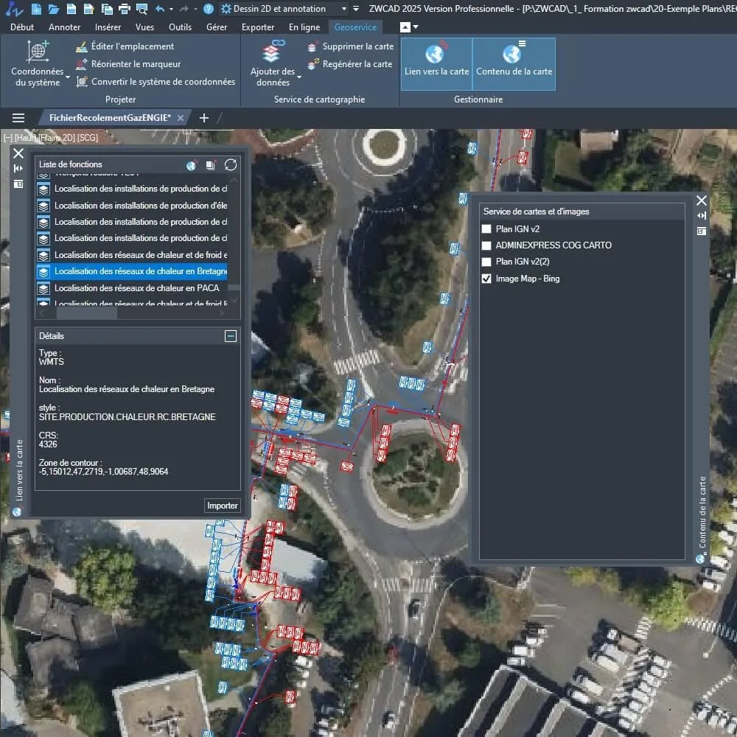This screenshot has width=737, height=737.
Task: Click the function list scroll-down arrow
Action: pos(234,301)
